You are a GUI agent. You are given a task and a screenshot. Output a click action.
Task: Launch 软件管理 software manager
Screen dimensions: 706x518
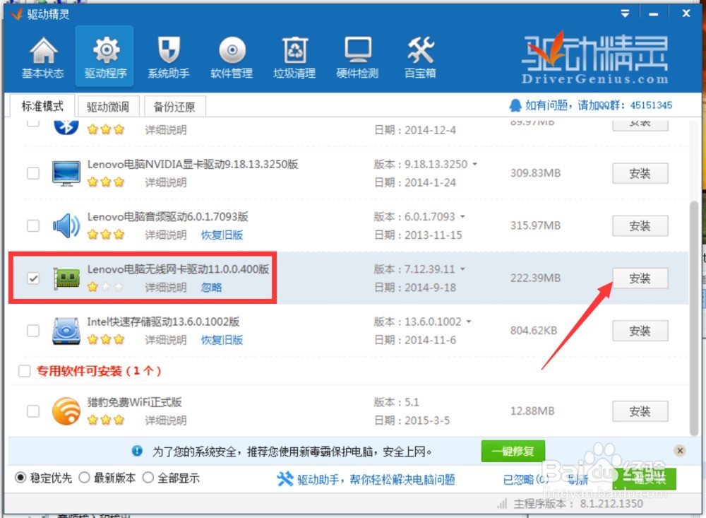click(x=231, y=57)
